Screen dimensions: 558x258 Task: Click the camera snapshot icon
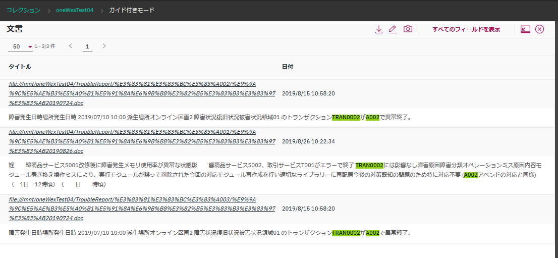pos(408,29)
